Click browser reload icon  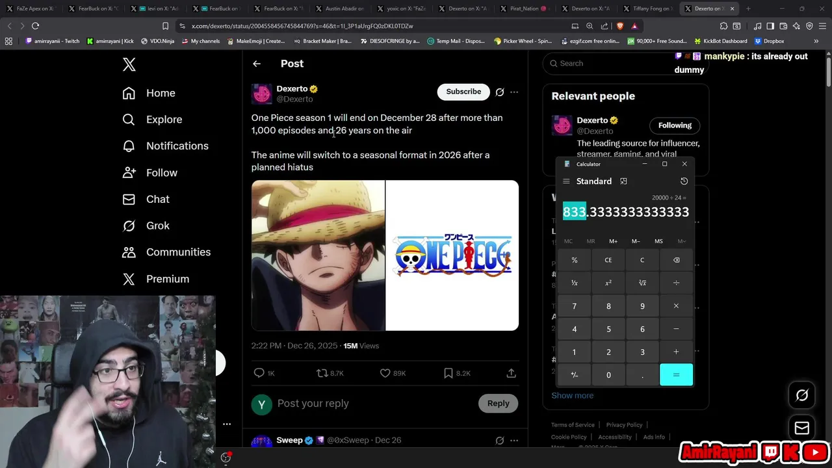coord(35,26)
